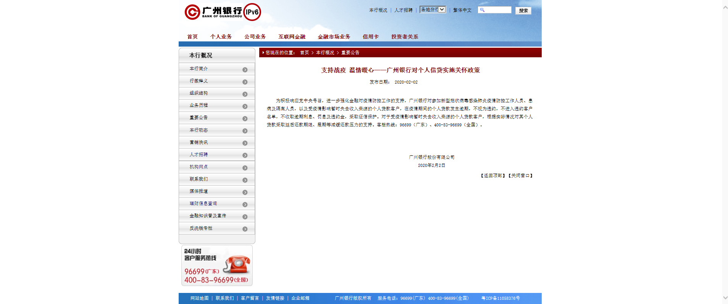Open the 投资者关系 navigation menu
Screen dimensions: 728x304
point(405,37)
